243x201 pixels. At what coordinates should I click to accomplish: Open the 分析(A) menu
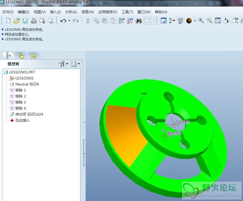pyautogui.click(x=71, y=12)
